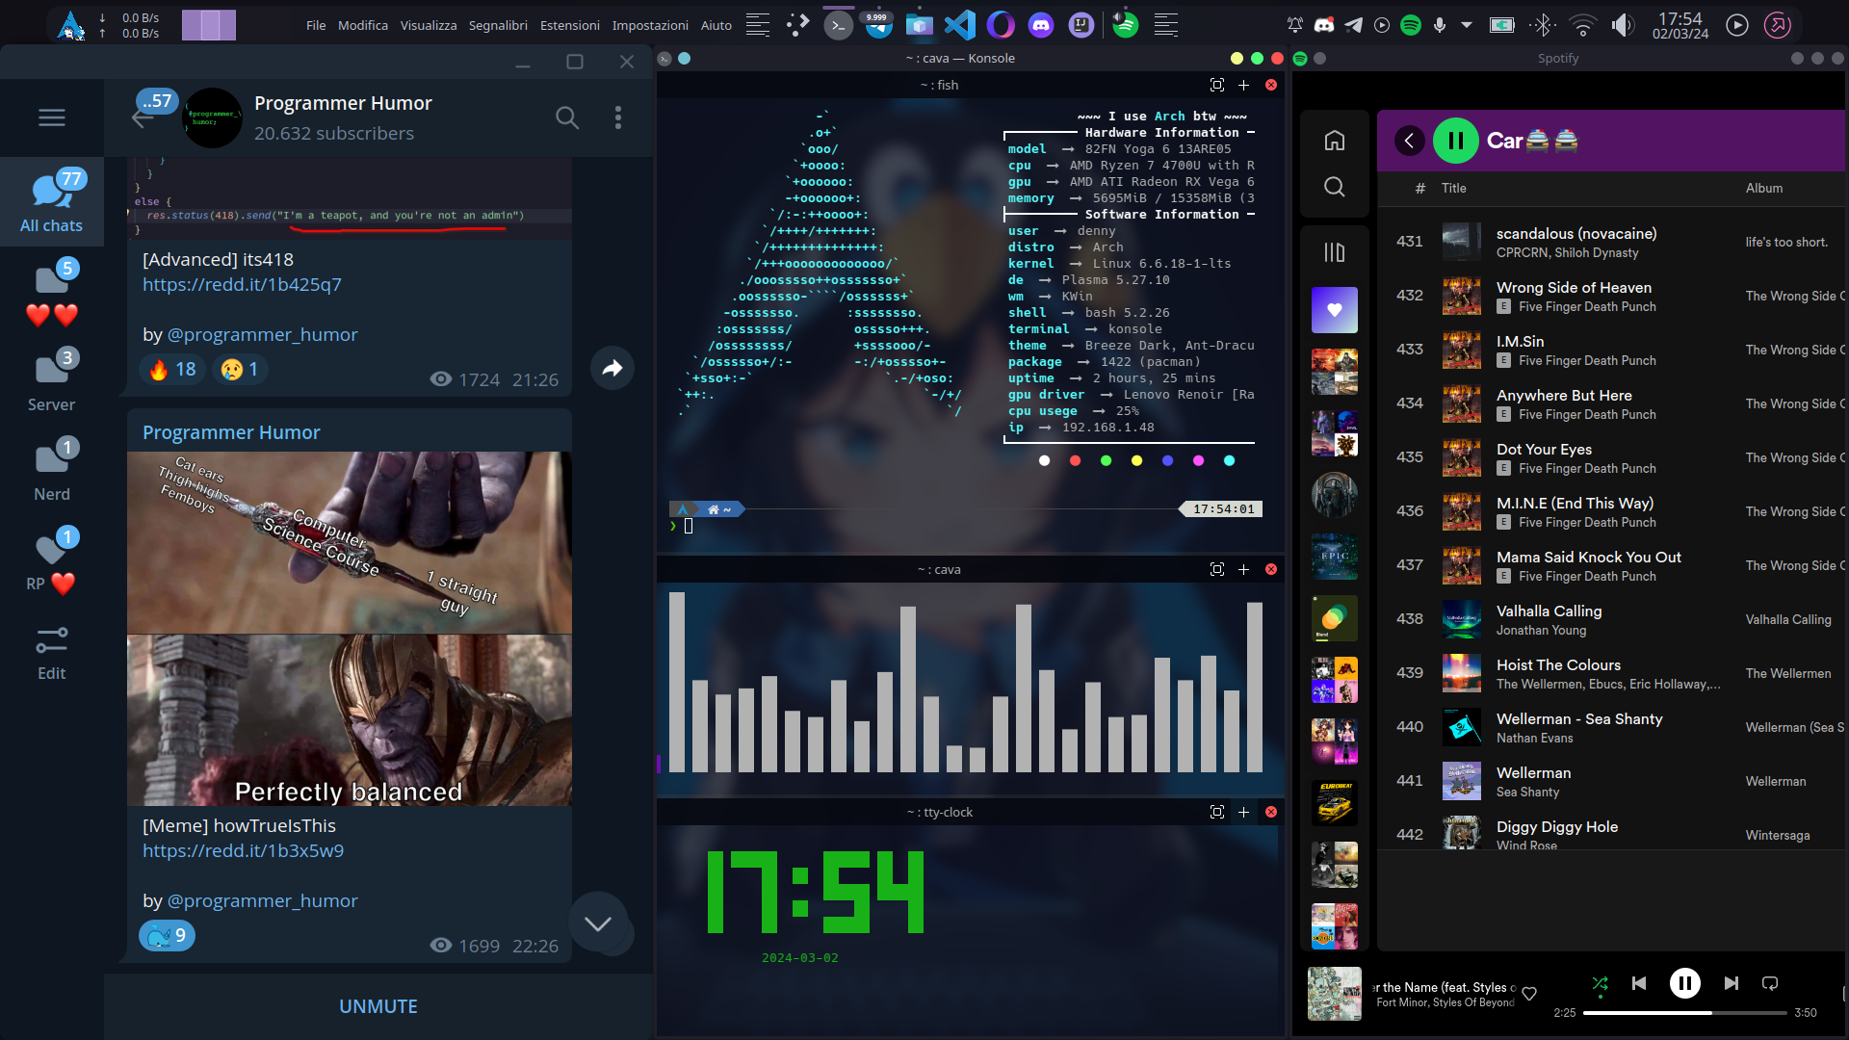Open Segnalibri menu in menu bar
The image size is (1849, 1040).
pos(498,25)
